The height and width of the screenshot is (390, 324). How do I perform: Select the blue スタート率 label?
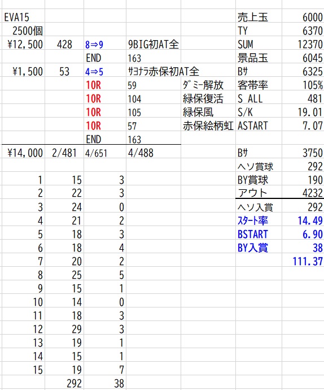tap(253, 221)
